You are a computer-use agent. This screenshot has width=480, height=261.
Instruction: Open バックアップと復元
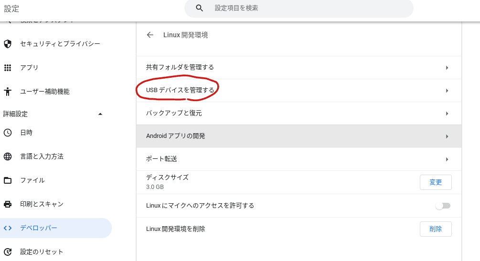[299, 114]
